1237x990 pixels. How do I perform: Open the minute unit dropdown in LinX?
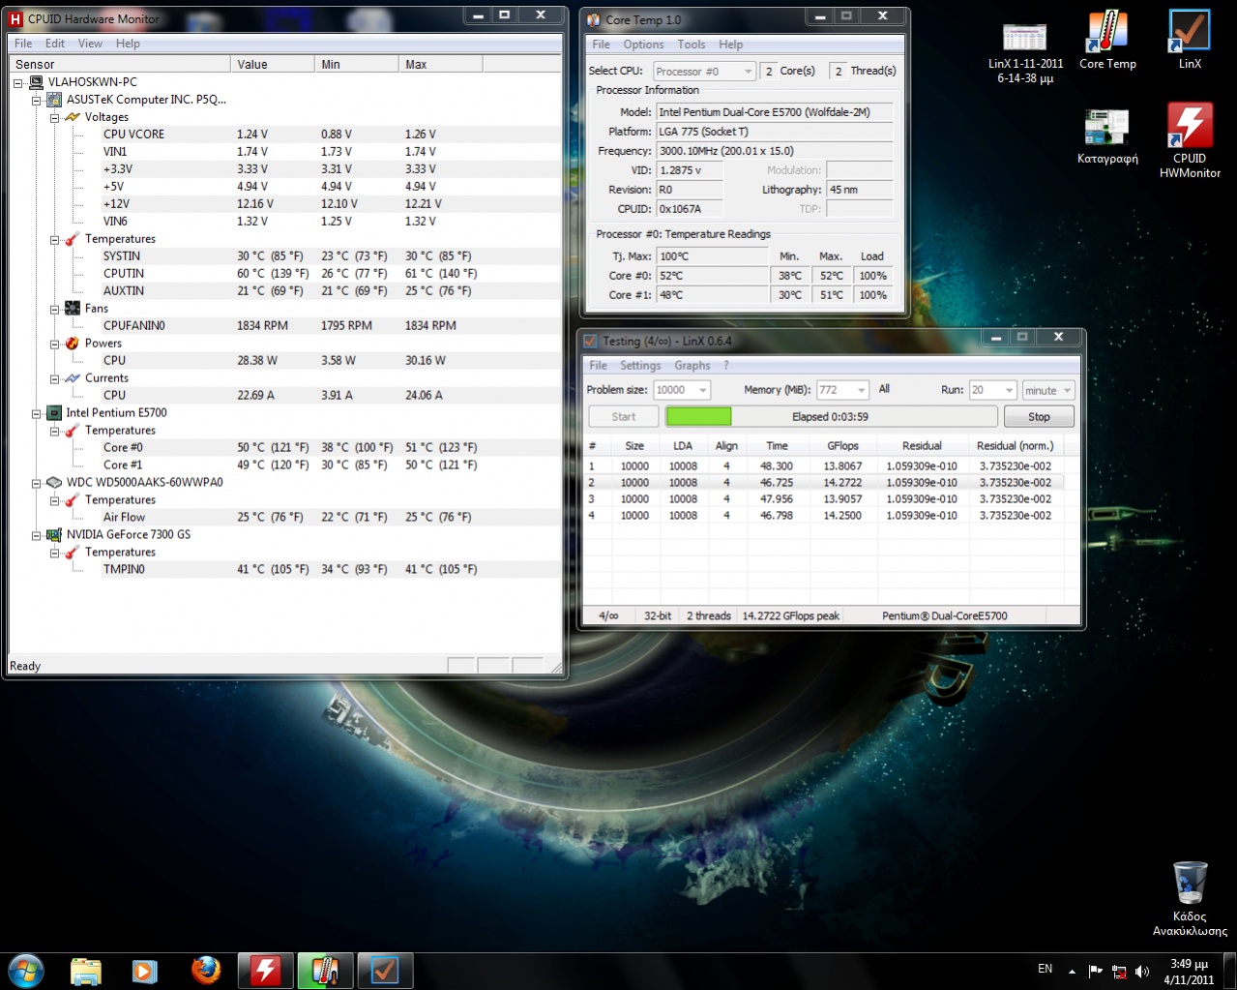pyautogui.click(x=1048, y=390)
